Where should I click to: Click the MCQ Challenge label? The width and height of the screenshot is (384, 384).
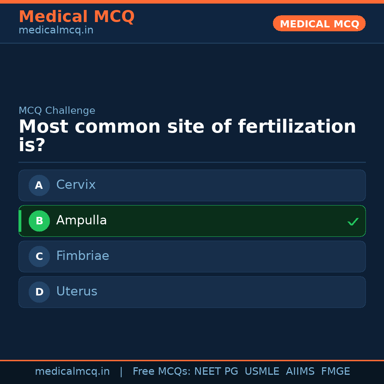coord(57,111)
